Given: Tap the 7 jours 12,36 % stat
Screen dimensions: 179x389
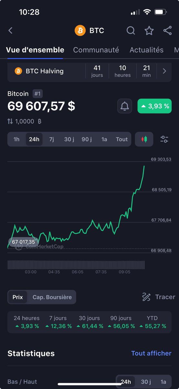Looking at the screenshot, I should pos(58,322).
